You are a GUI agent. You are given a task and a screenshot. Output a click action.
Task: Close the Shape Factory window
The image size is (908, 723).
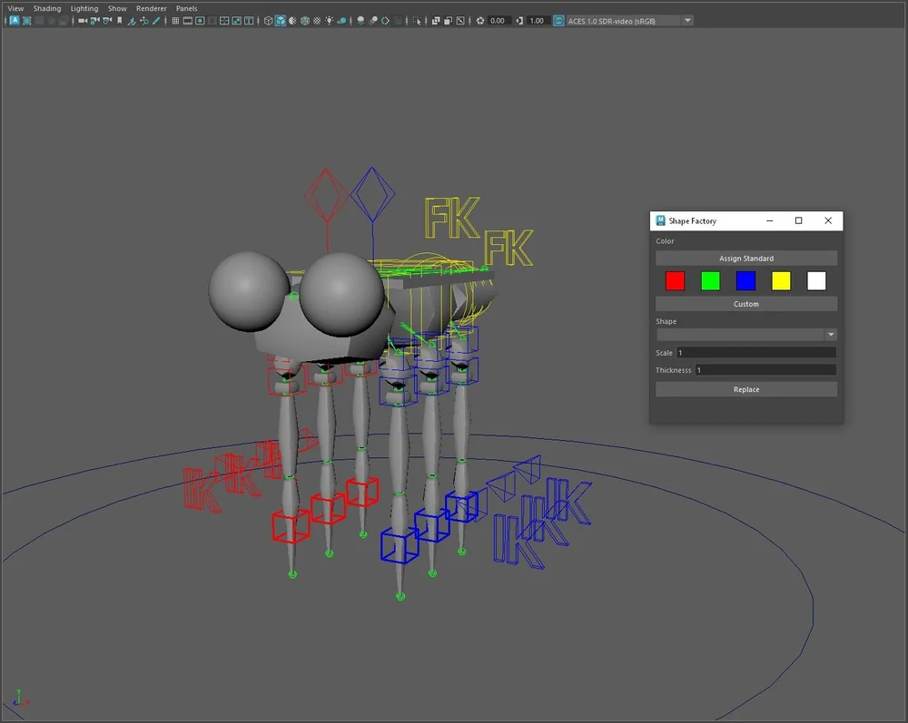coord(828,220)
